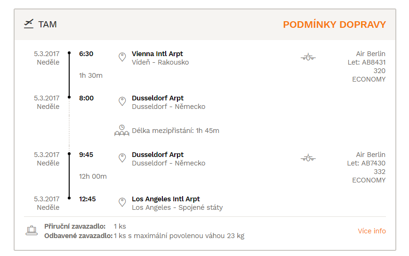The height and width of the screenshot is (256, 409).
Task: Click the flight number Let: AB8431
Action: [367, 62]
